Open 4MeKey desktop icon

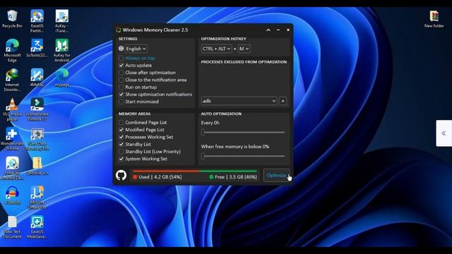37,78
